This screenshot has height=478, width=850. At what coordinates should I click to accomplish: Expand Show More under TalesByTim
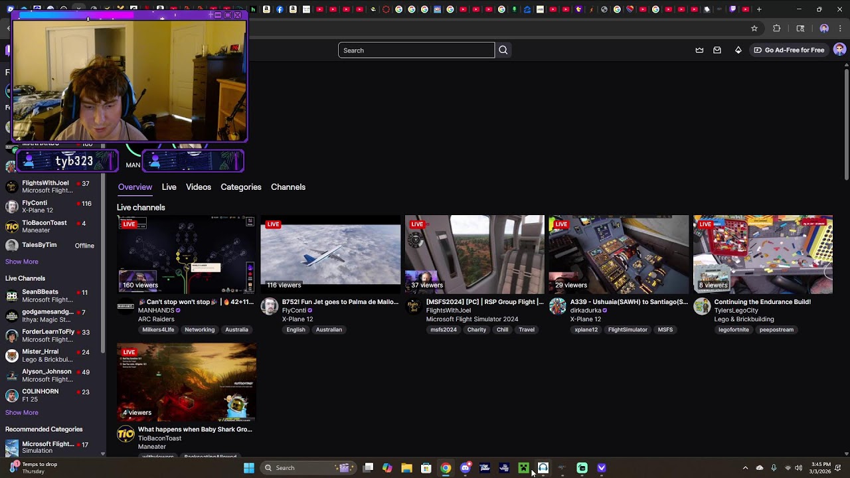(22, 262)
